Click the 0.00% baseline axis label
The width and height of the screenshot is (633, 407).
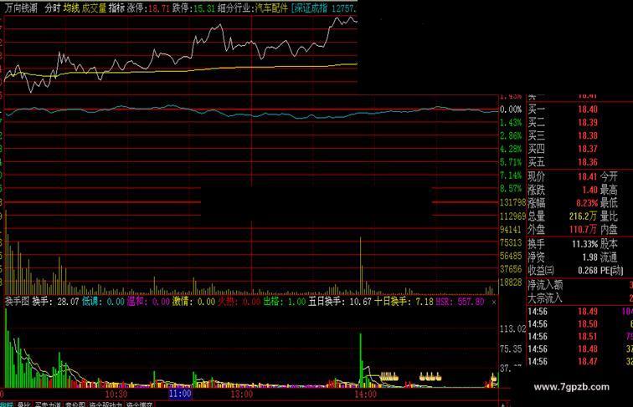(511, 109)
